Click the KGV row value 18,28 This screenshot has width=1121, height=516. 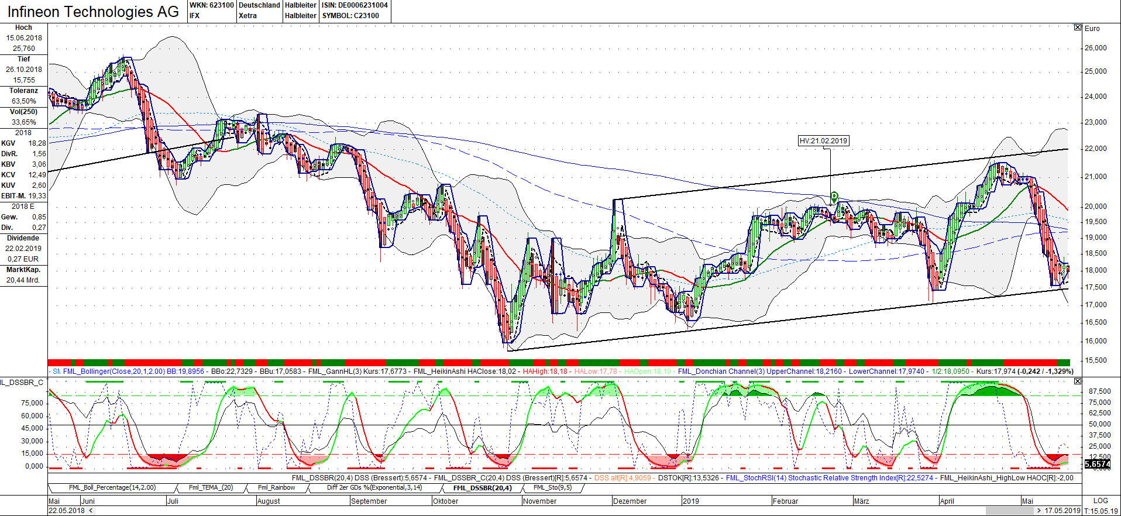coord(37,143)
